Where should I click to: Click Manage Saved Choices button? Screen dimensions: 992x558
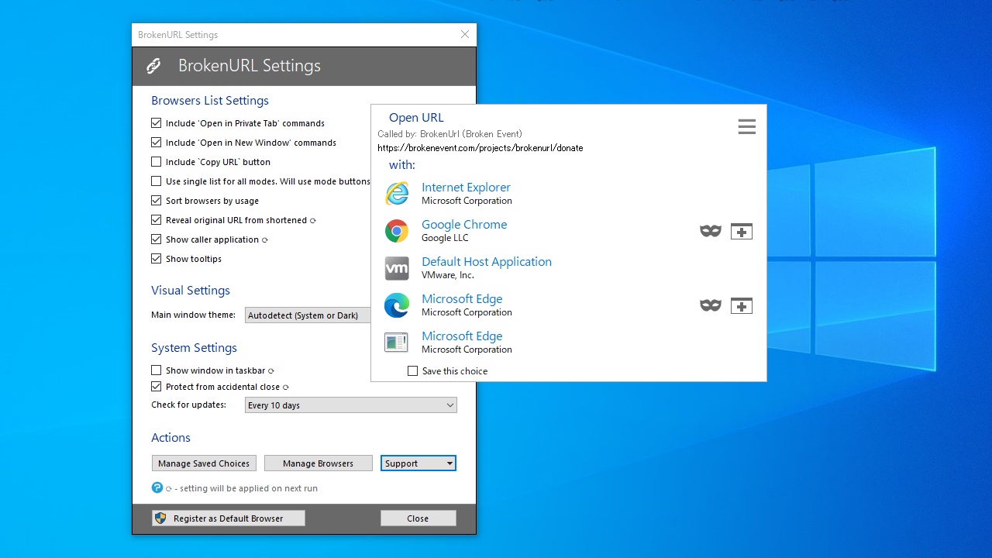tap(204, 463)
